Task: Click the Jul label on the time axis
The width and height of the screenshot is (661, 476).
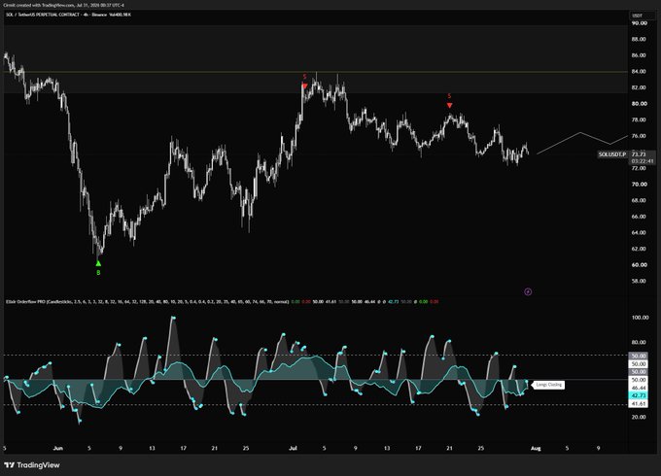Action: pos(293,448)
